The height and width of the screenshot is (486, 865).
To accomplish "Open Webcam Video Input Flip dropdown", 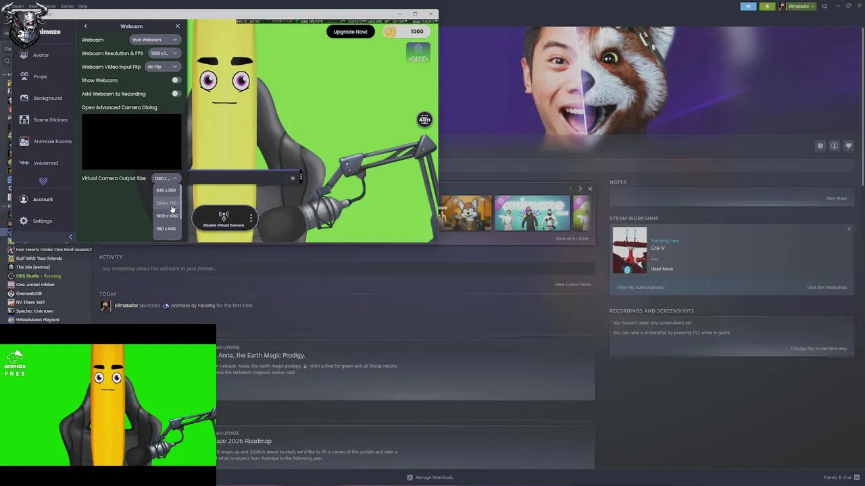I will (162, 67).
